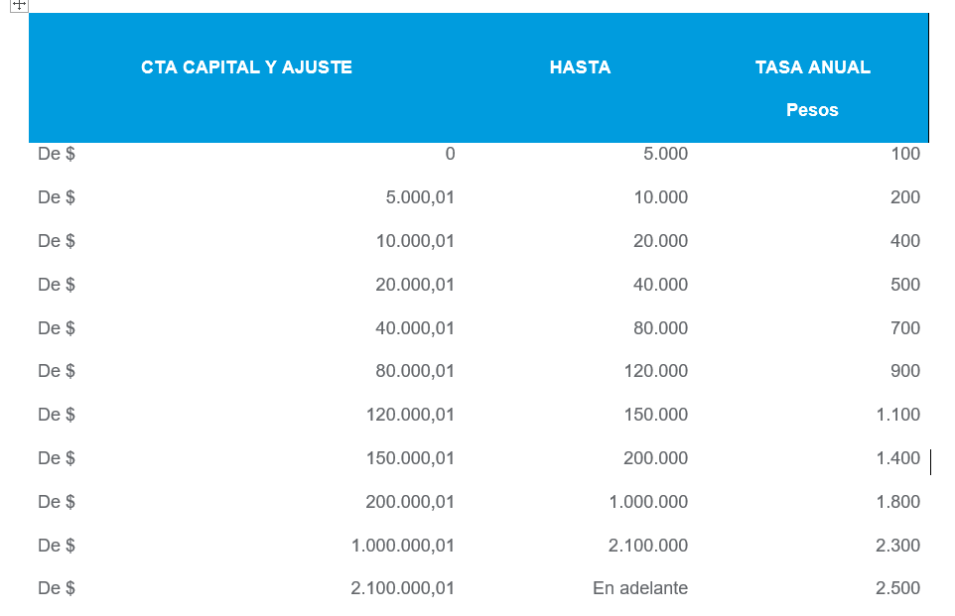Select the CTA CAPITAL Y AJUSTE header cell

tap(246, 67)
